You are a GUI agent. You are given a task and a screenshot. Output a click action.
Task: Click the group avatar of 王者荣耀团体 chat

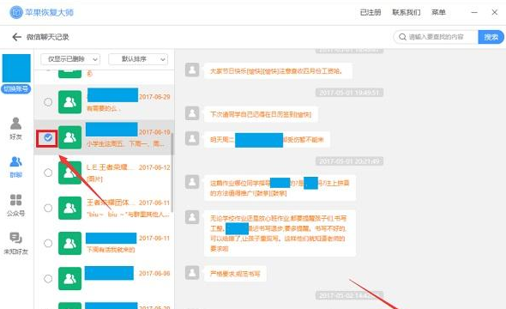69,208
